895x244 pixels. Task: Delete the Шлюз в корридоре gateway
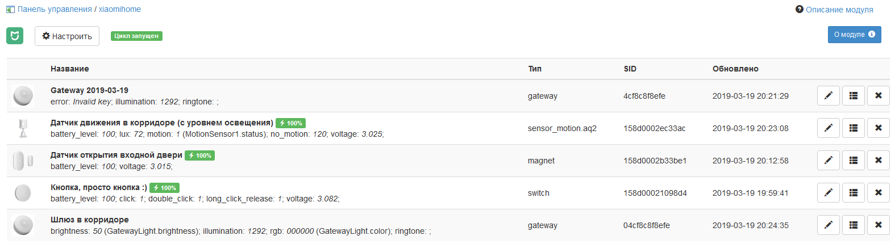(878, 225)
